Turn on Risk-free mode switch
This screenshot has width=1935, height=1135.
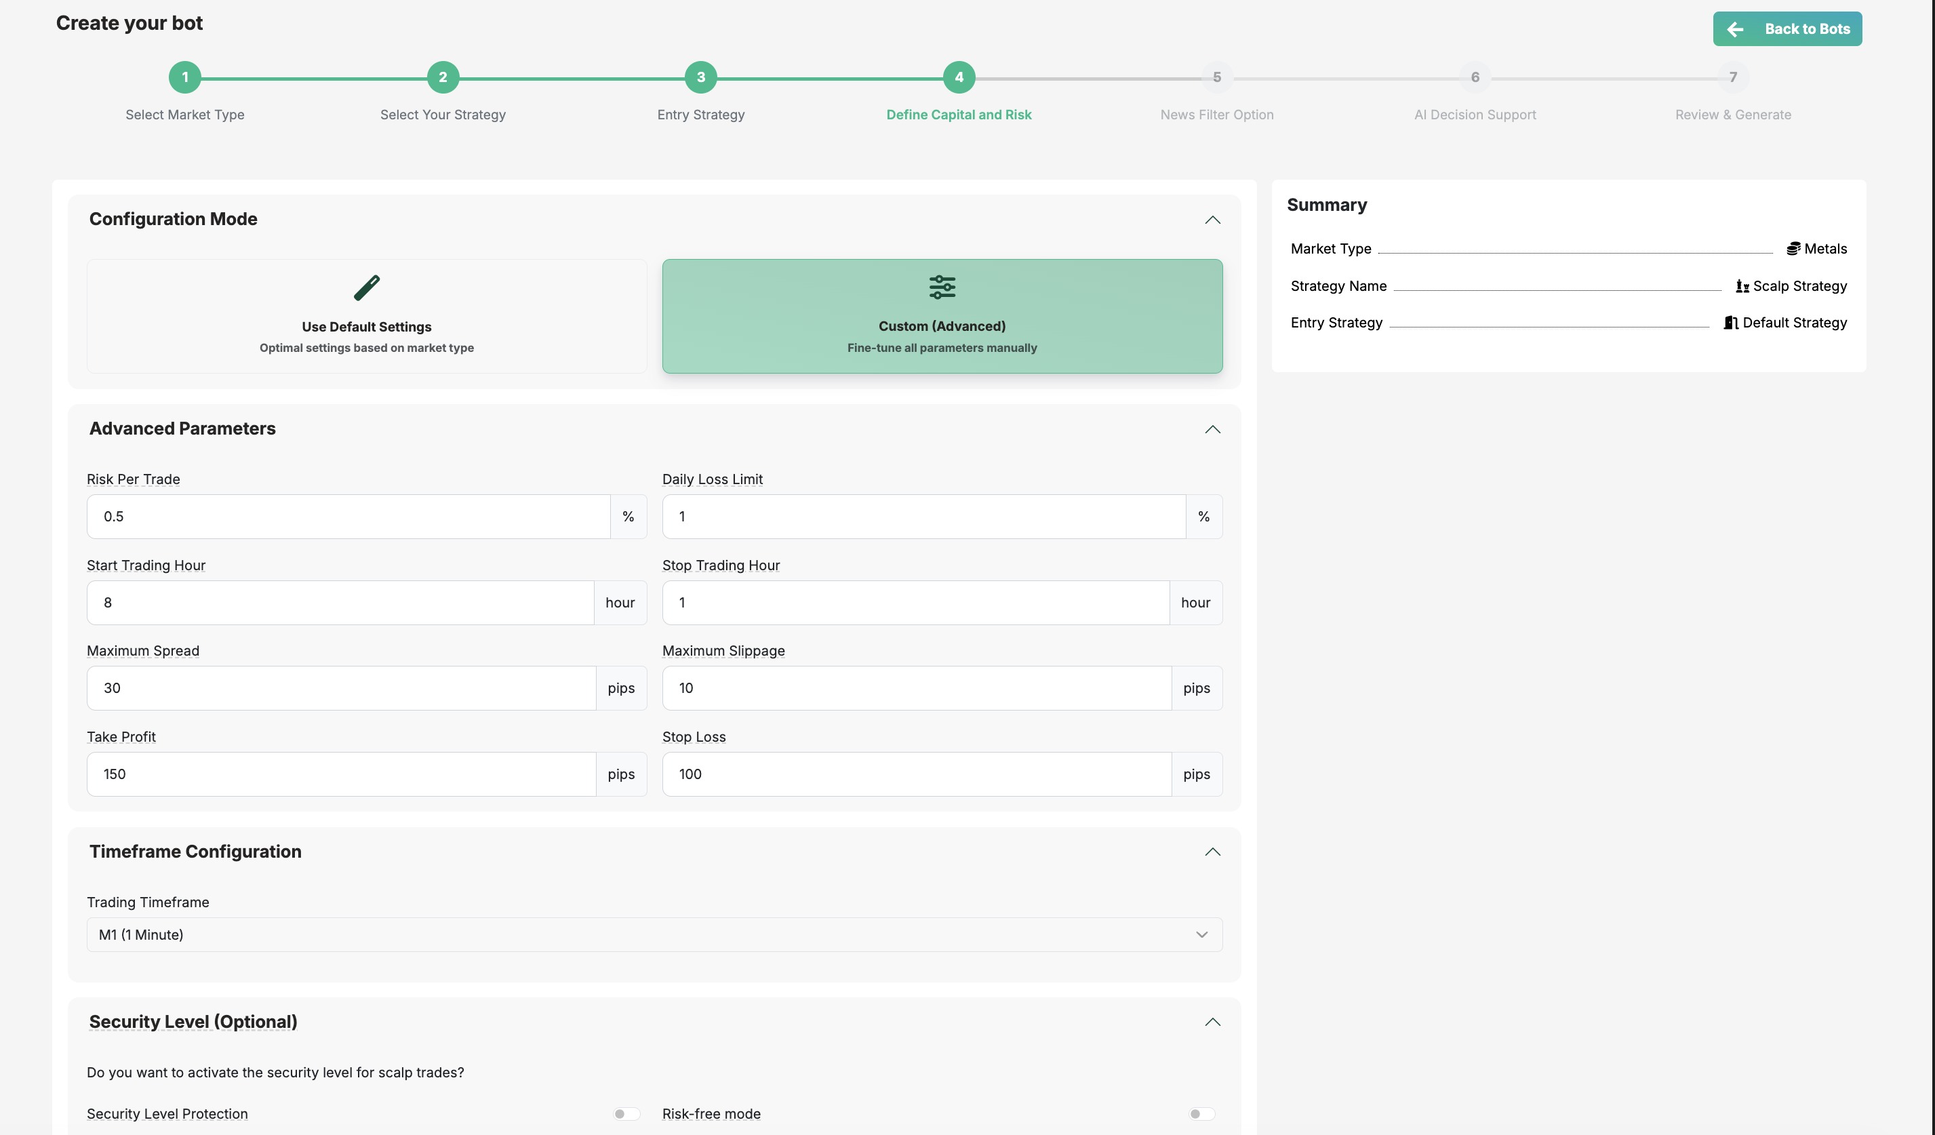(1201, 1113)
